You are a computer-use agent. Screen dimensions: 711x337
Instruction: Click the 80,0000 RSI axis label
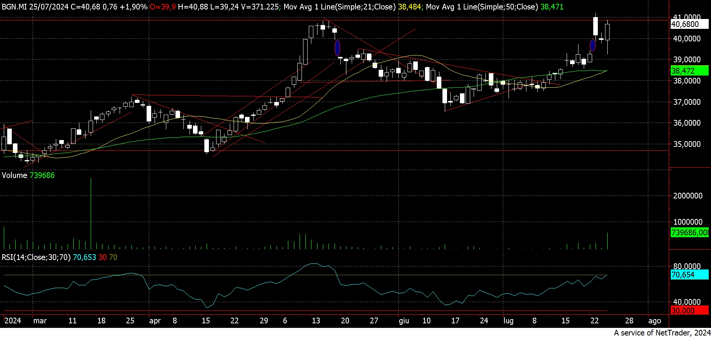point(687,267)
